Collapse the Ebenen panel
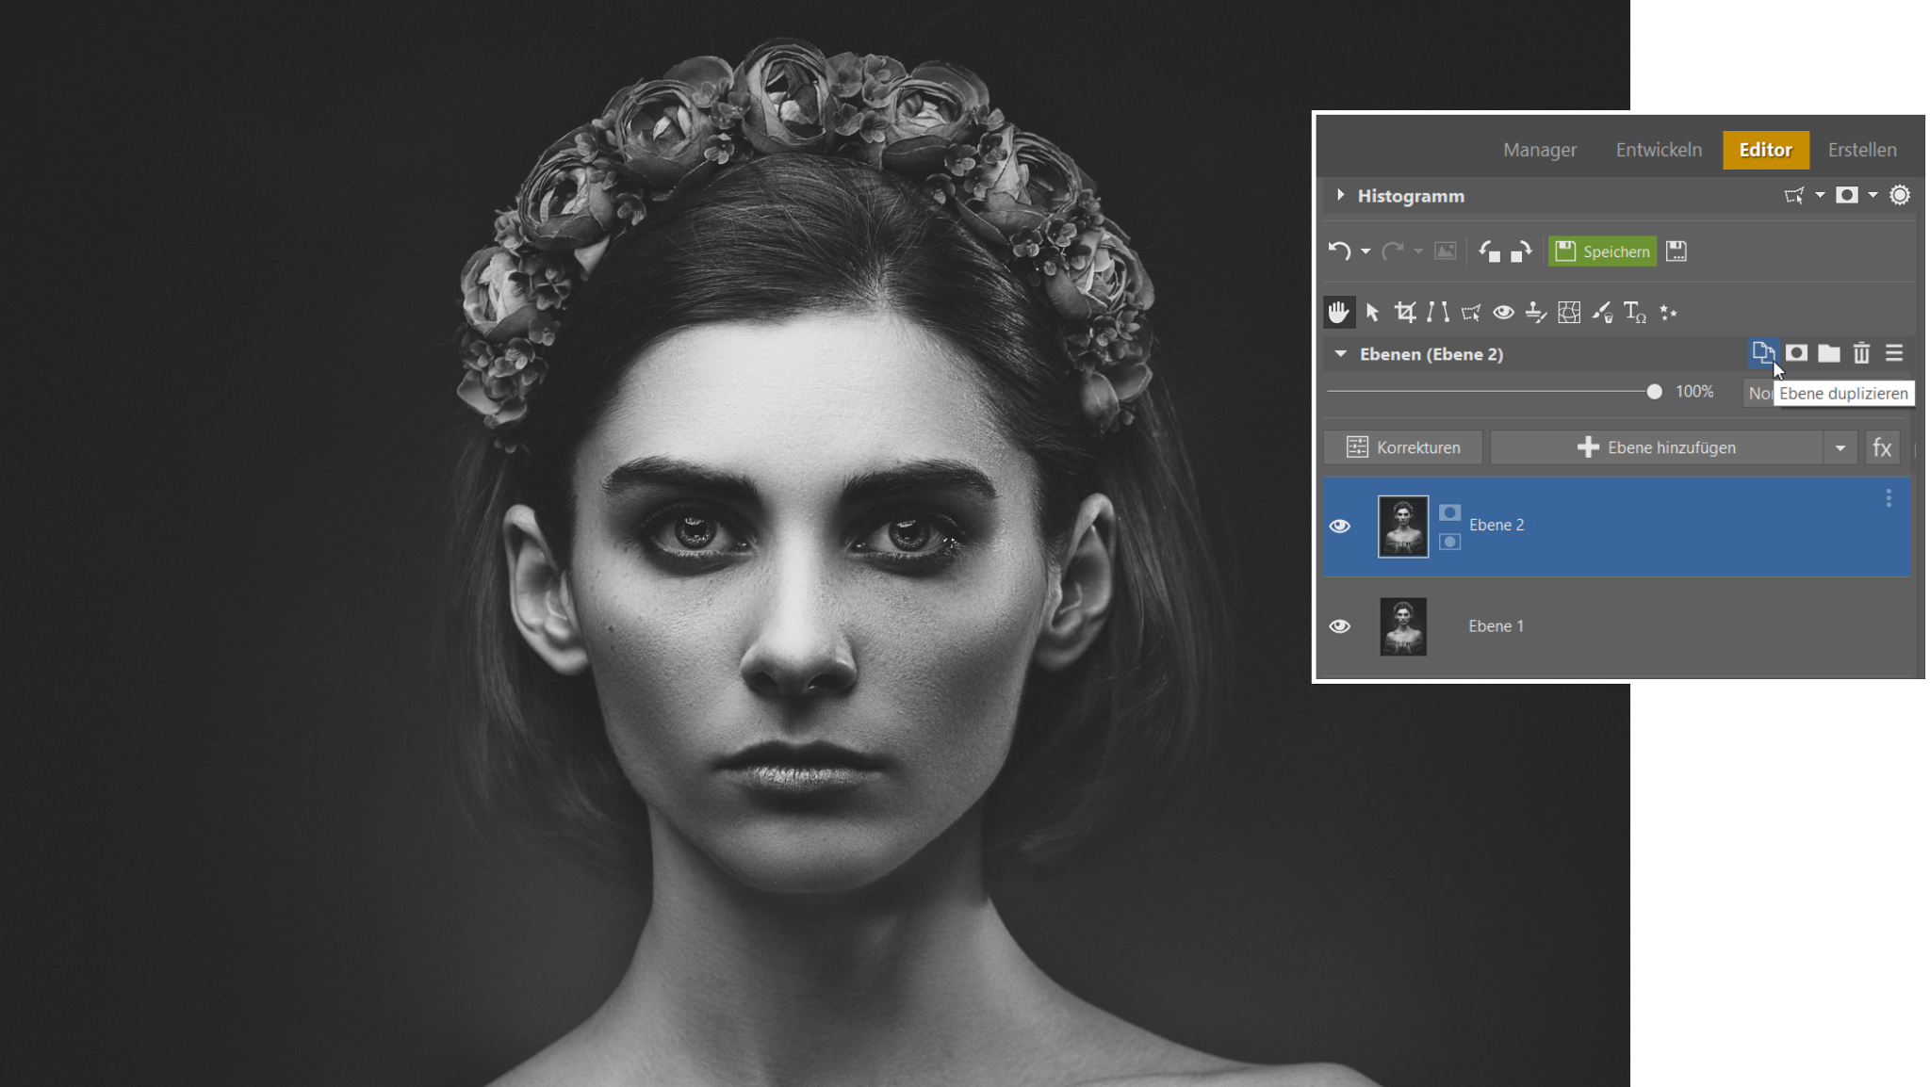 tap(1340, 353)
